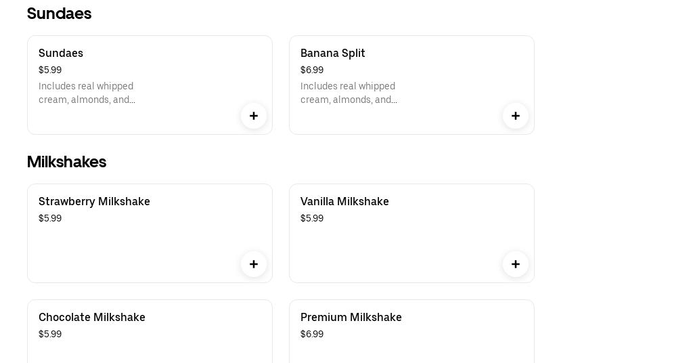The image size is (693, 363).
Task: Select the Chocolate Milkshake $5.99 price
Action: click(50, 335)
